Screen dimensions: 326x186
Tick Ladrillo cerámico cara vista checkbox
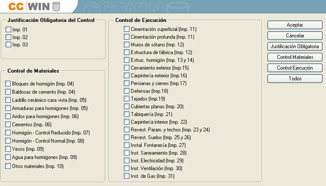[x=8, y=100]
